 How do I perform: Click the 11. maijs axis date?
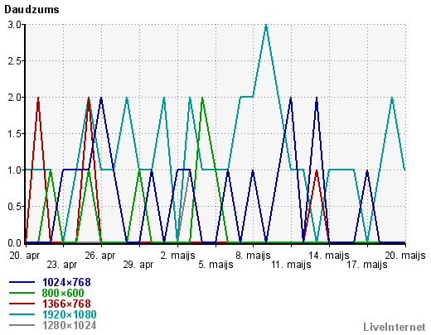291,265
